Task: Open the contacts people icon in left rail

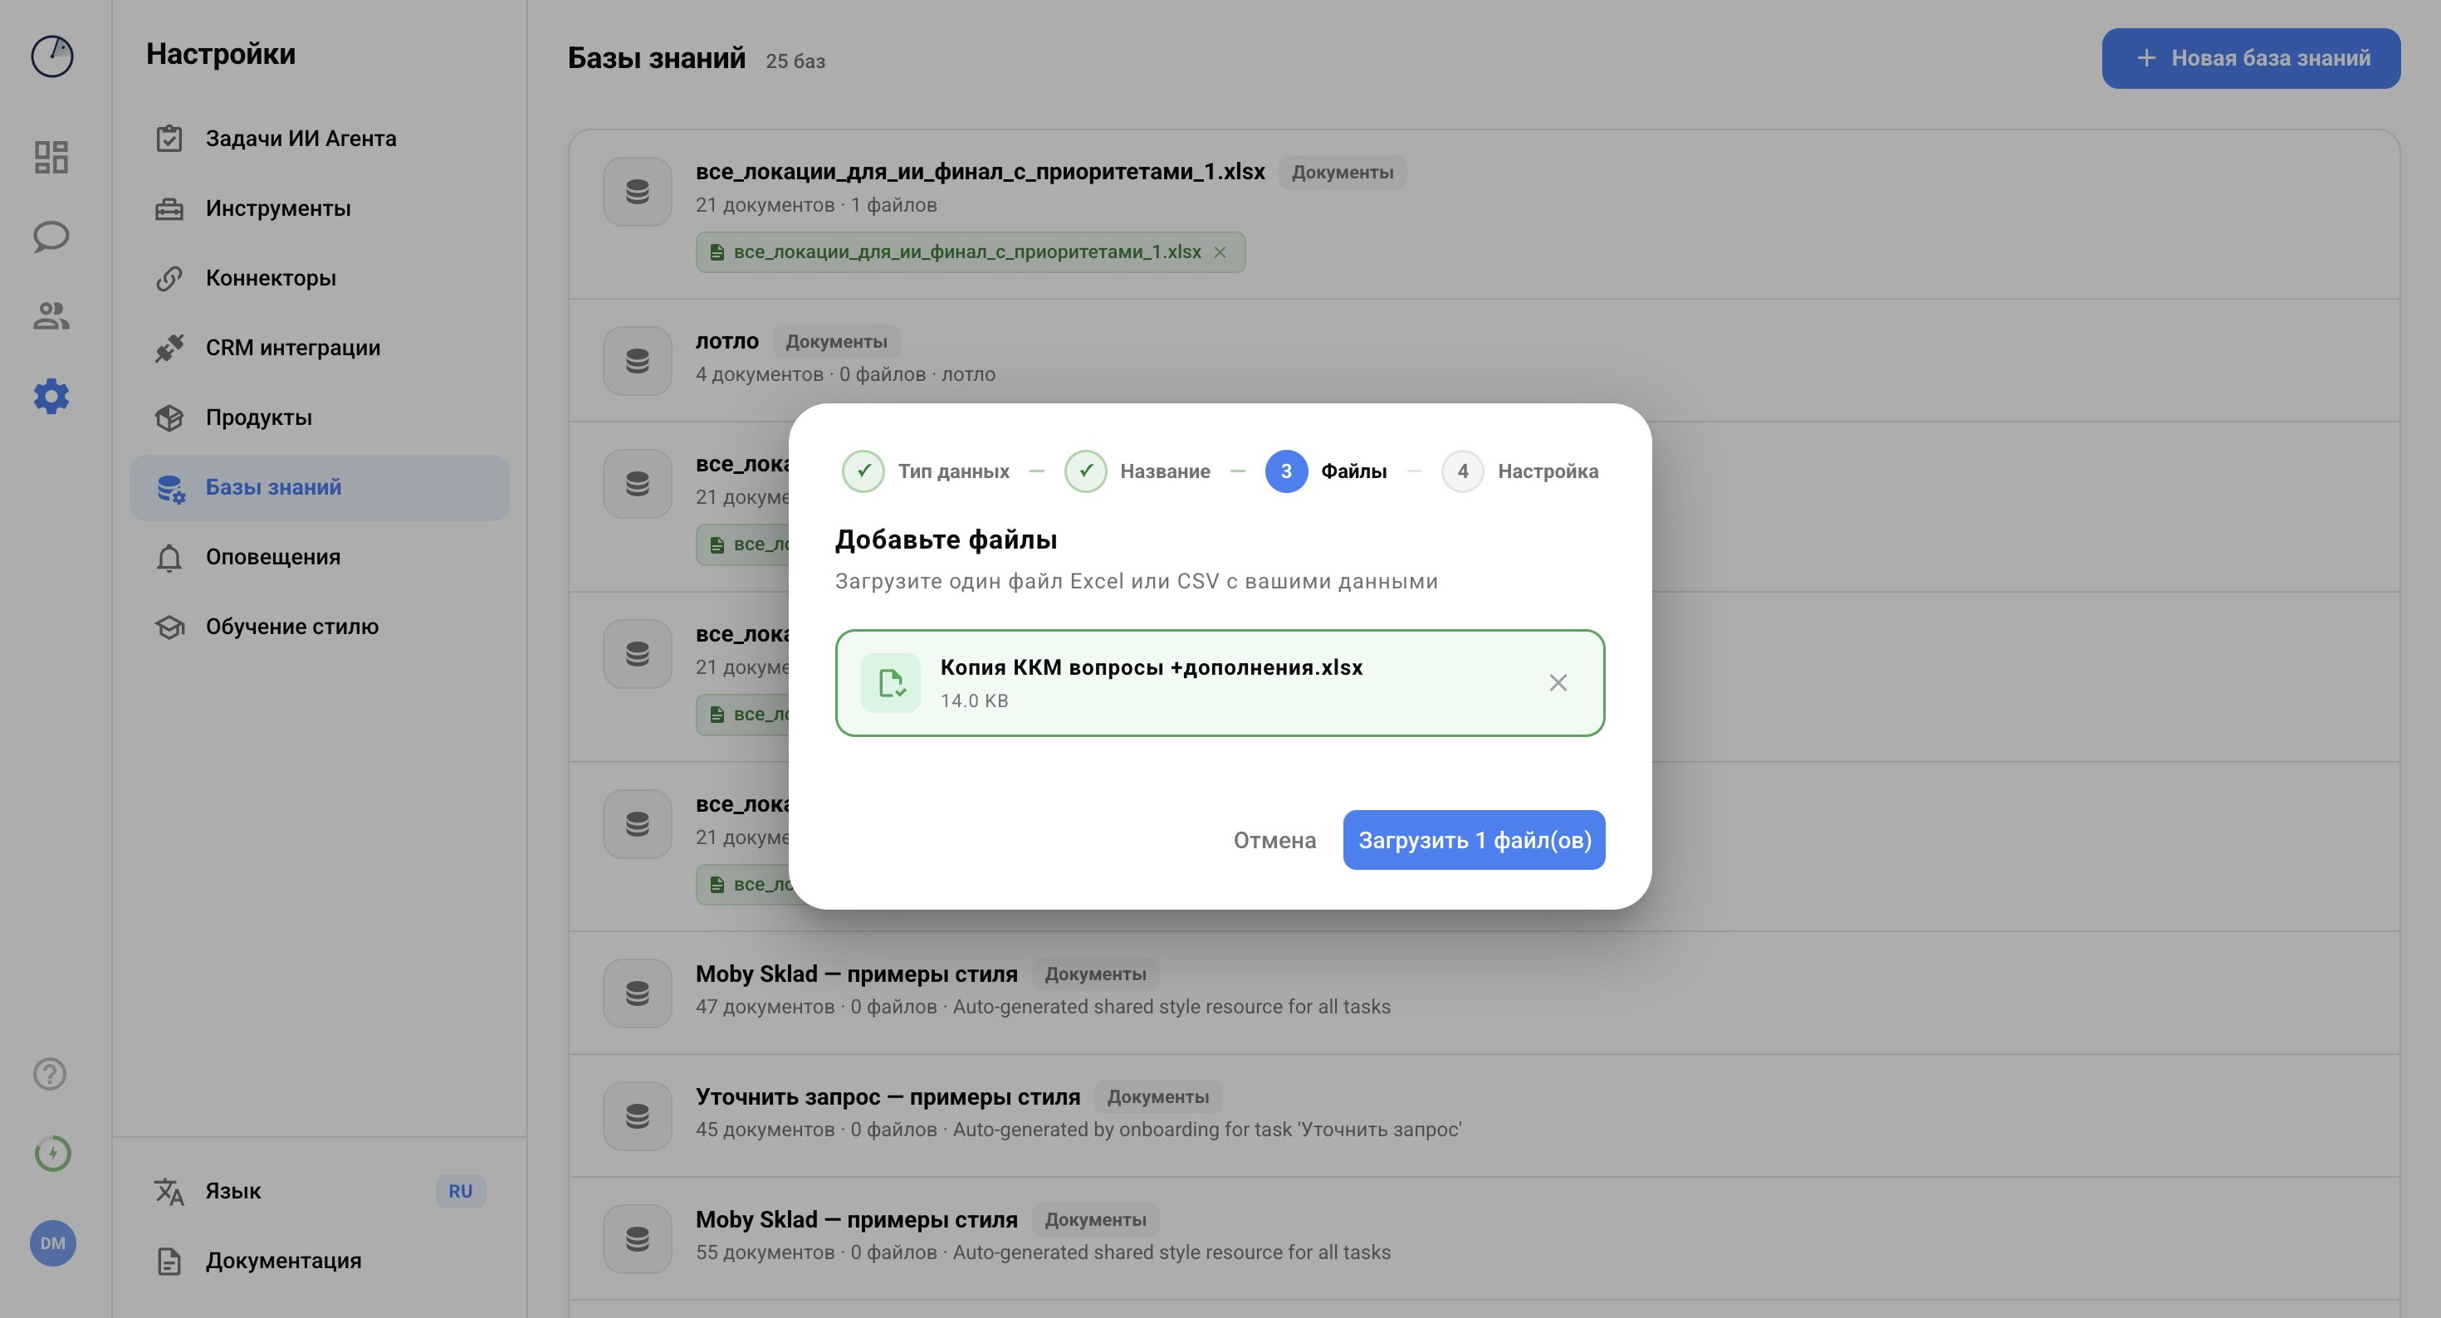Action: click(51, 316)
